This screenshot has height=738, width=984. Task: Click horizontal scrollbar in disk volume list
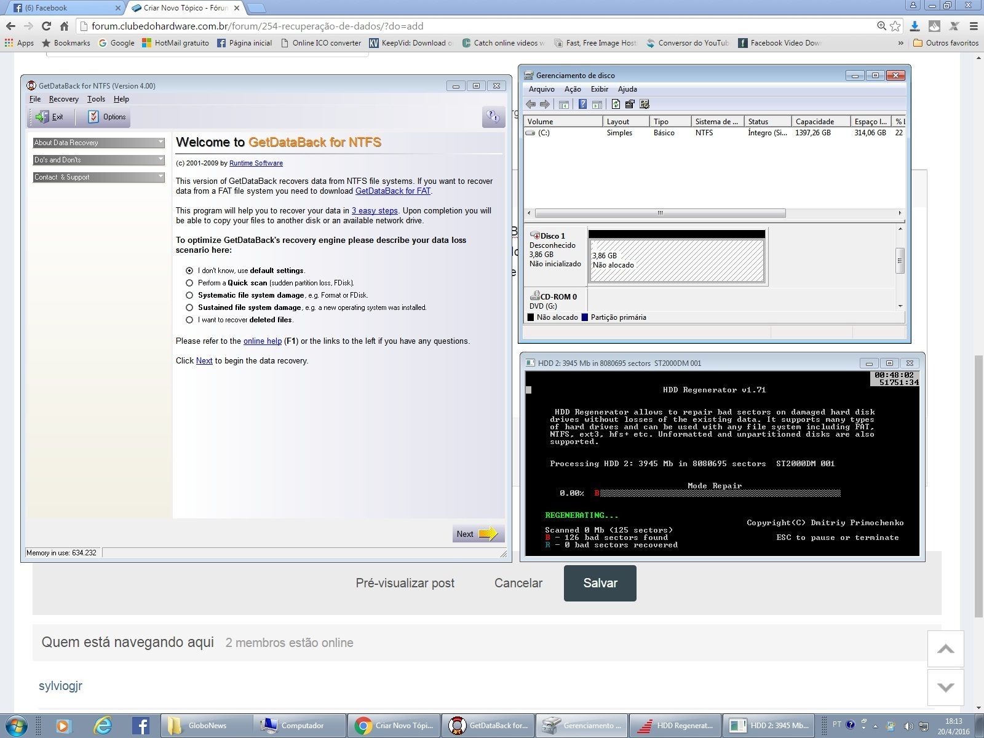[x=660, y=213]
